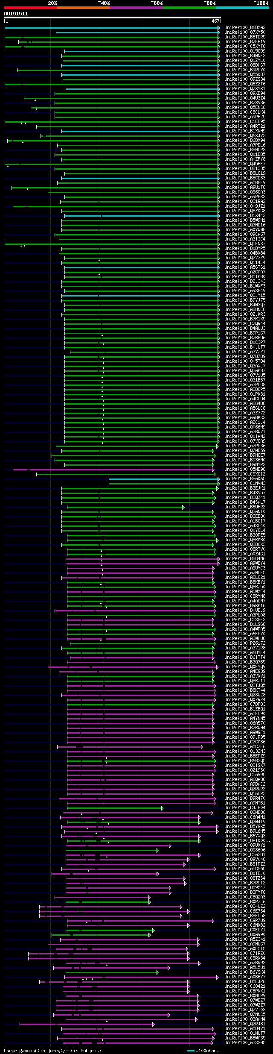The image size is (273, 1054).
Task: Click label UniRef100_Q9ZS34
Action: point(245,79)
